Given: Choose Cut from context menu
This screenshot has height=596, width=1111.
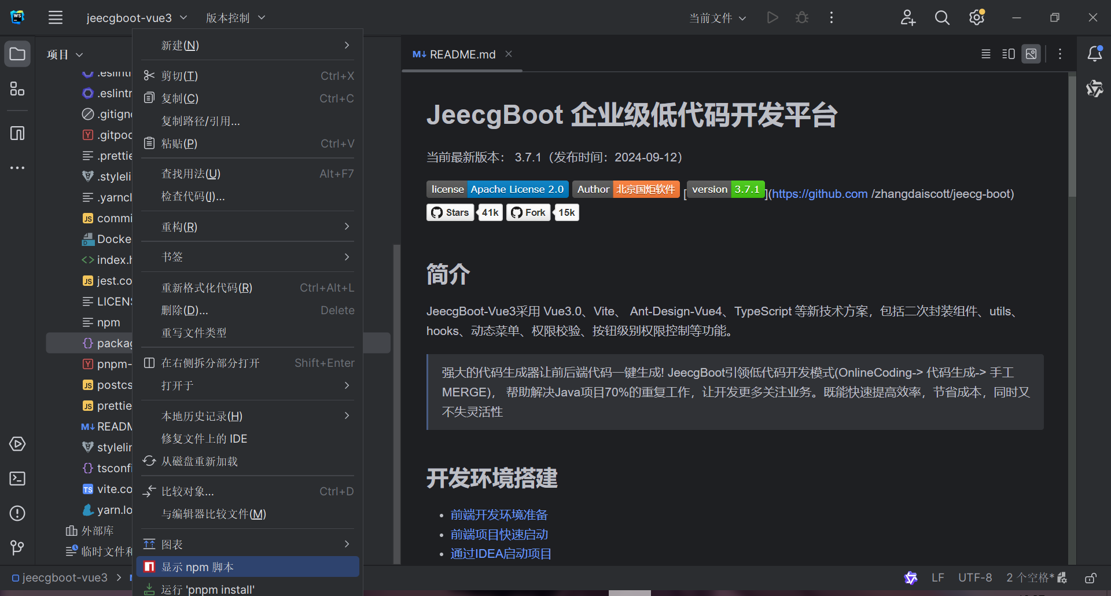Looking at the screenshot, I should click(x=248, y=76).
